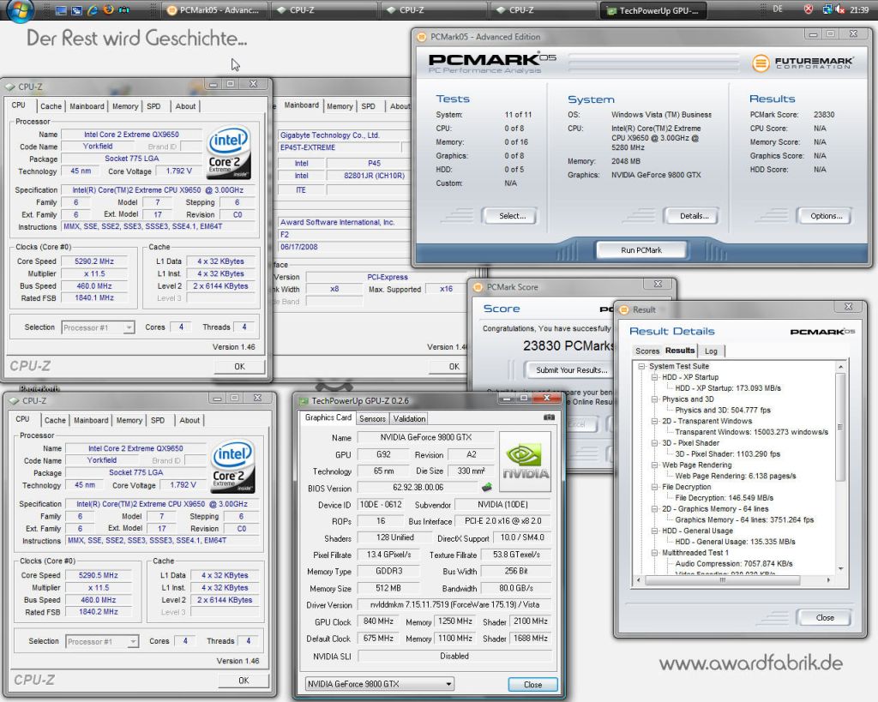Collapse Multithreaded Test 1 node

[x=654, y=553]
